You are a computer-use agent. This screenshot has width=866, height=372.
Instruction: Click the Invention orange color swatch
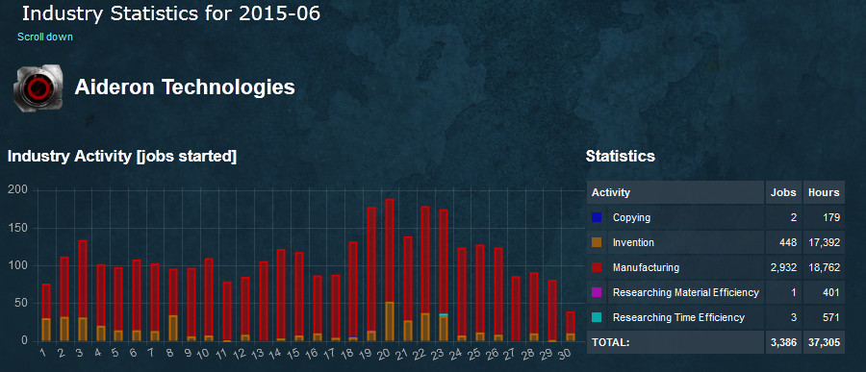tap(597, 242)
